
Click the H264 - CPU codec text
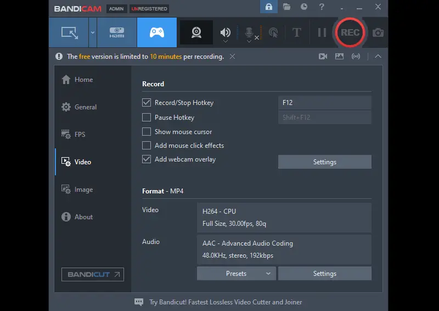tap(219, 211)
